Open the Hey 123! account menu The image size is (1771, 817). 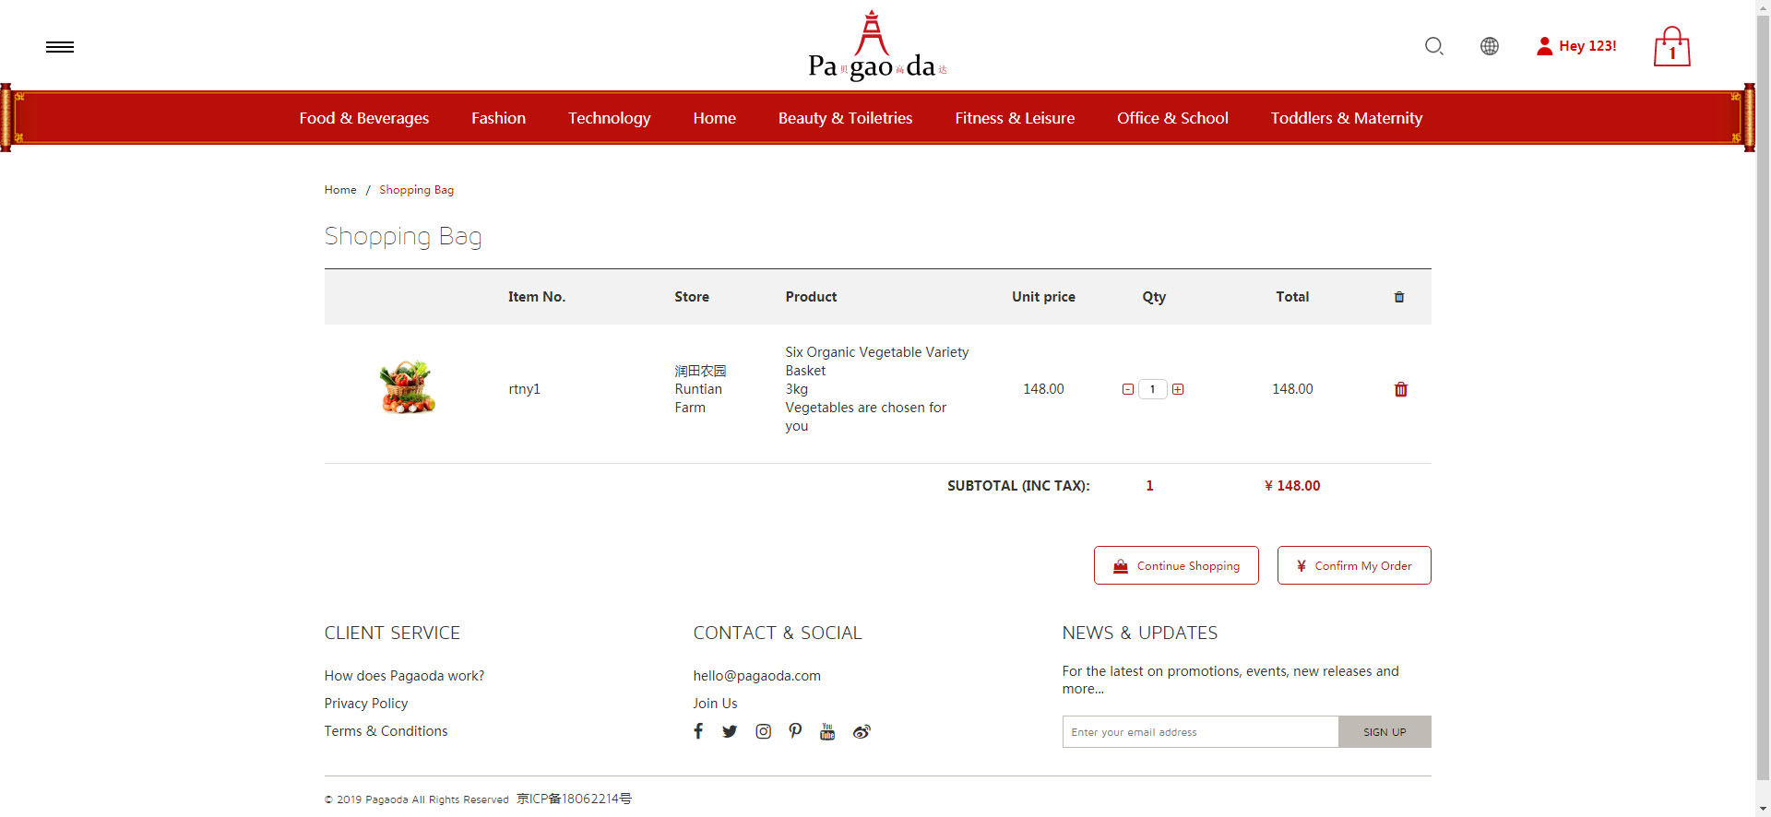tap(1576, 46)
